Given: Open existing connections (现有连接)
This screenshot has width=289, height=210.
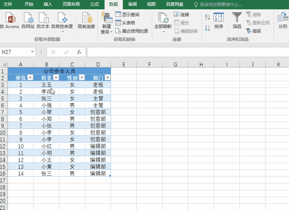Looking at the screenshot, I should (86, 20).
